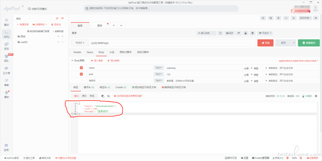Add a new tab with the plus button
322x161 pixels.
[x=114, y=25]
